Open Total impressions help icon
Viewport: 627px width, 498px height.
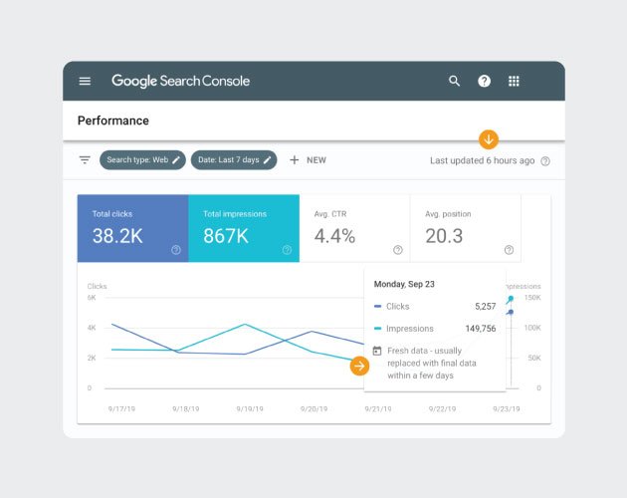[x=287, y=250]
